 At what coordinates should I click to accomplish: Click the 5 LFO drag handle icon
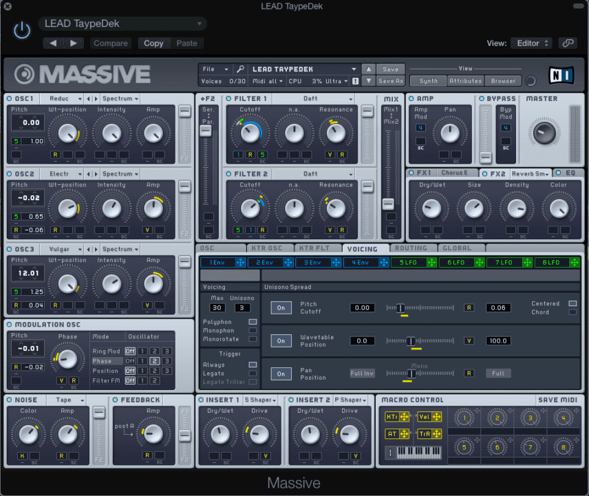(x=431, y=263)
